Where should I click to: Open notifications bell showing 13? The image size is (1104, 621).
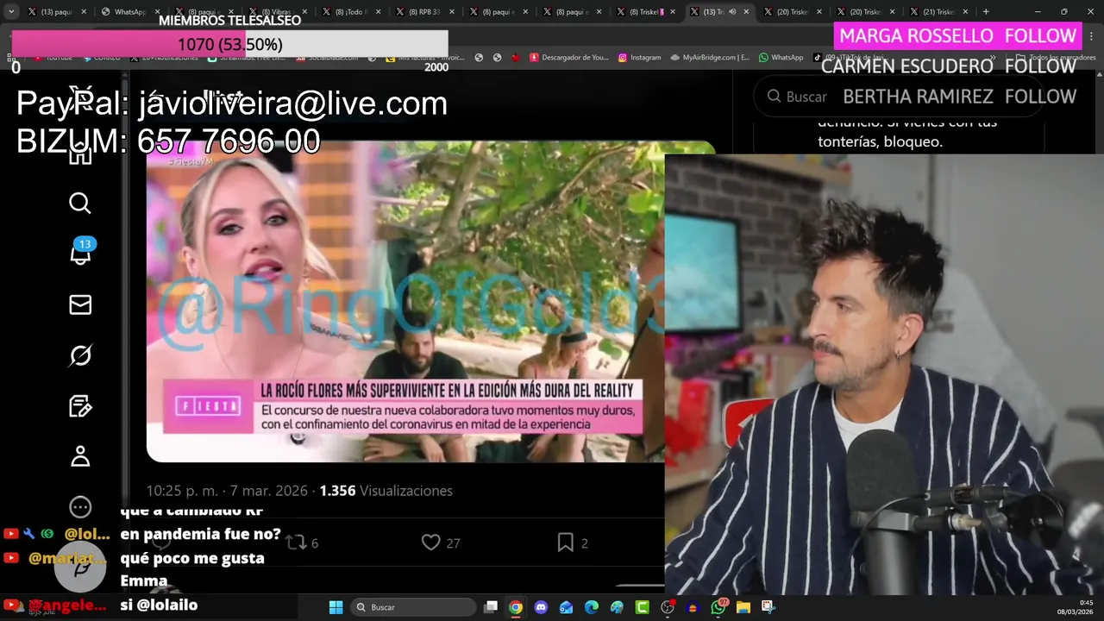point(80,253)
